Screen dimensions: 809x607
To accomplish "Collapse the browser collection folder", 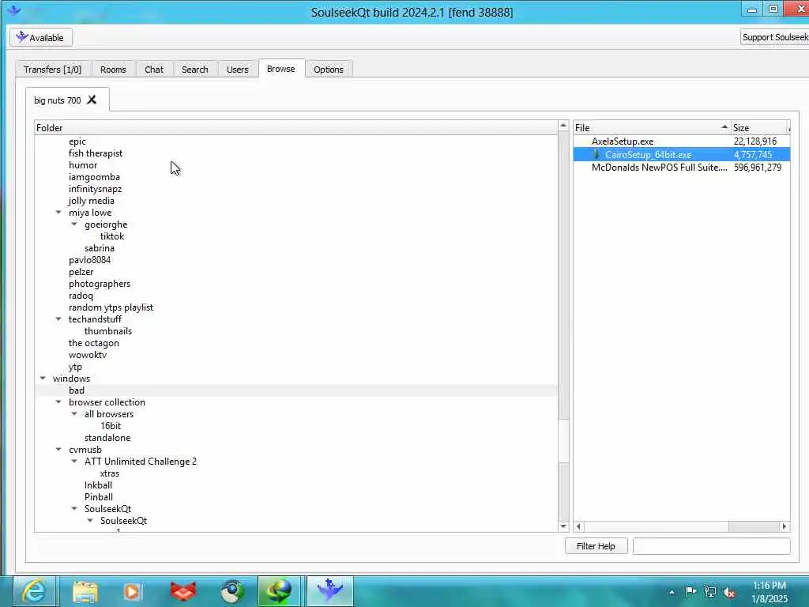I will tap(58, 402).
